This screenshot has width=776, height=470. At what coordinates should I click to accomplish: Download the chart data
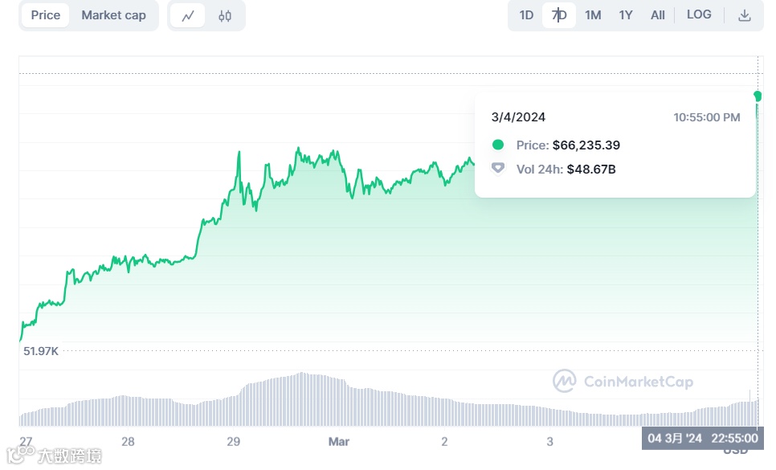click(x=745, y=15)
